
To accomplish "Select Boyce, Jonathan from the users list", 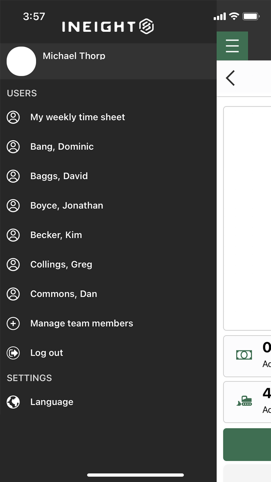I will click(67, 205).
